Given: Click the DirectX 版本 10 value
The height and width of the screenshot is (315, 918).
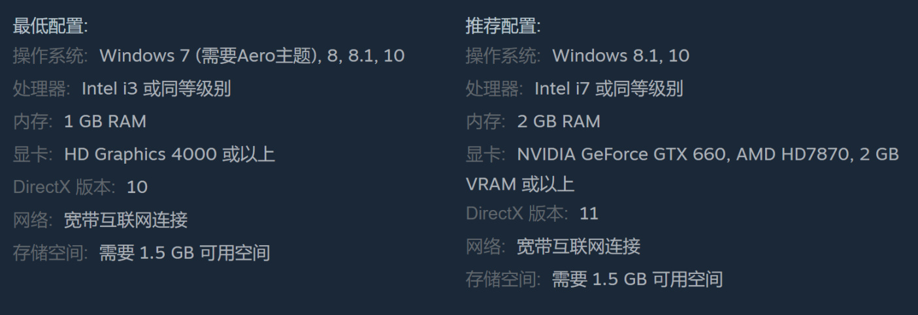Looking at the screenshot, I should 137,188.
